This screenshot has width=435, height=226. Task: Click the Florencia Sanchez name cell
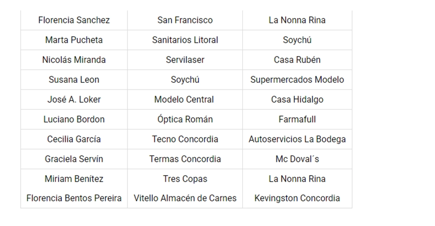pos(74,20)
